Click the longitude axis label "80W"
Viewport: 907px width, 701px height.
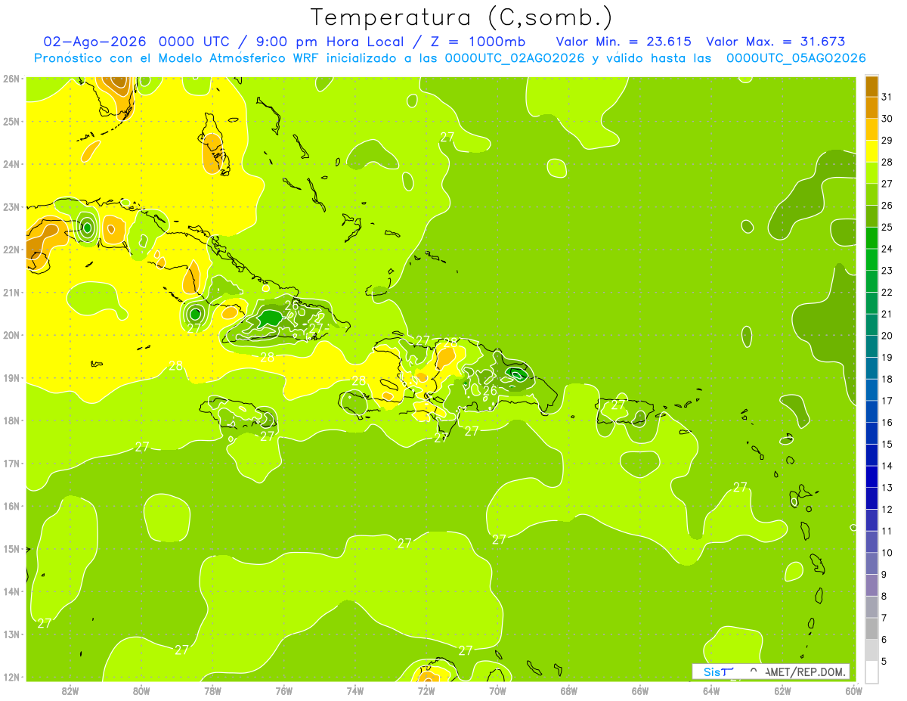(141, 690)
